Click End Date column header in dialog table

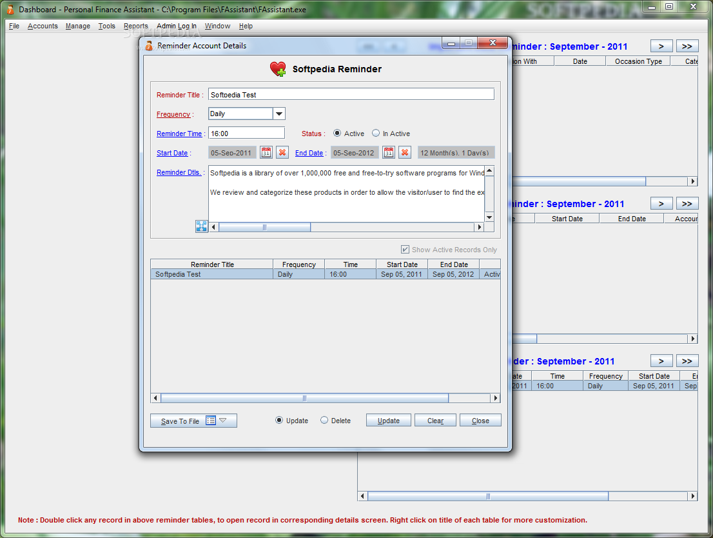click(x=454, y=264)
